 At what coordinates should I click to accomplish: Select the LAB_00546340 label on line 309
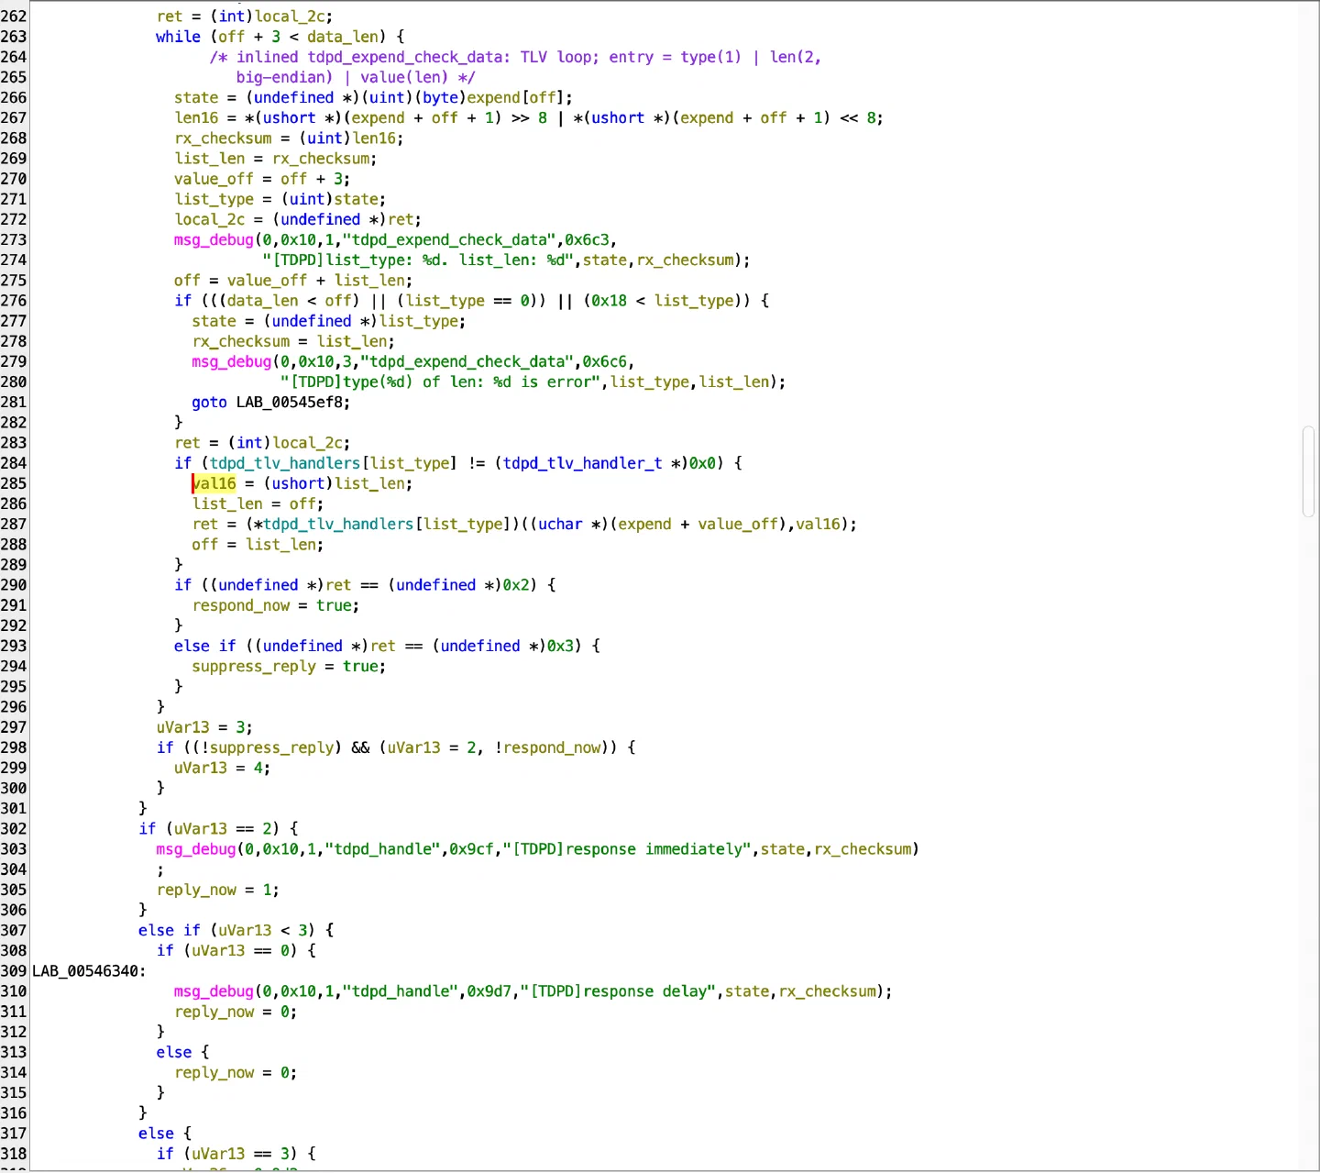86,971
